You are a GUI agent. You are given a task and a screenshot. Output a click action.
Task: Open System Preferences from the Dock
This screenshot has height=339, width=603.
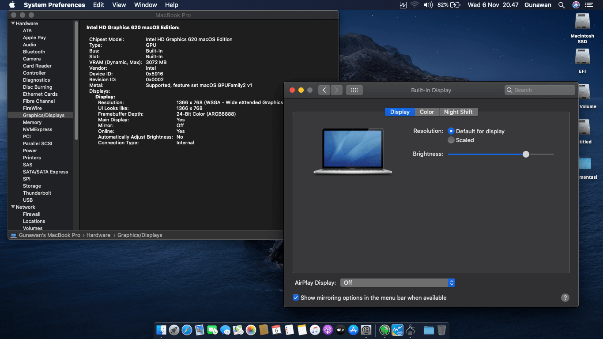pos(366,330)
